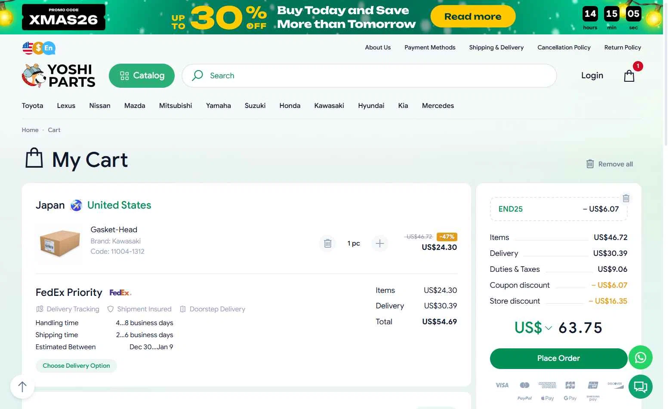Browse Honda parts

pyautogui.click(x=290, y=106)
